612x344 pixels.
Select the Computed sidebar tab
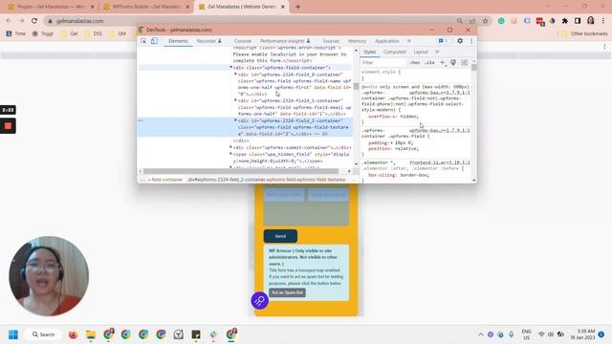coord(395,52)
